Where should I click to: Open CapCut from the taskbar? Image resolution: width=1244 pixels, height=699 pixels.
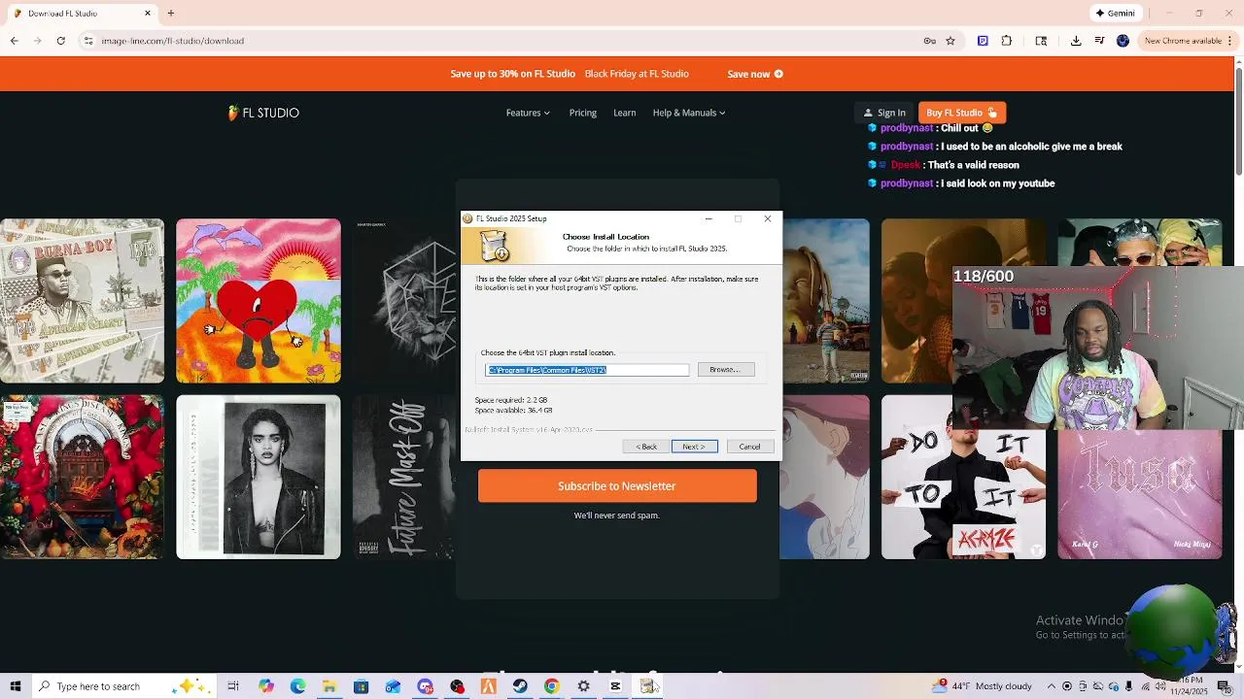coord(615,686)
